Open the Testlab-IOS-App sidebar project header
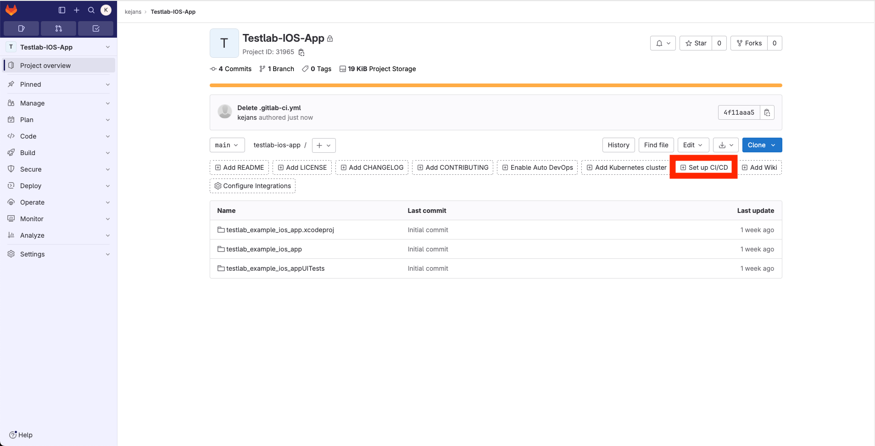The width and height of the screenshot is (875, 446). (59, 47)
